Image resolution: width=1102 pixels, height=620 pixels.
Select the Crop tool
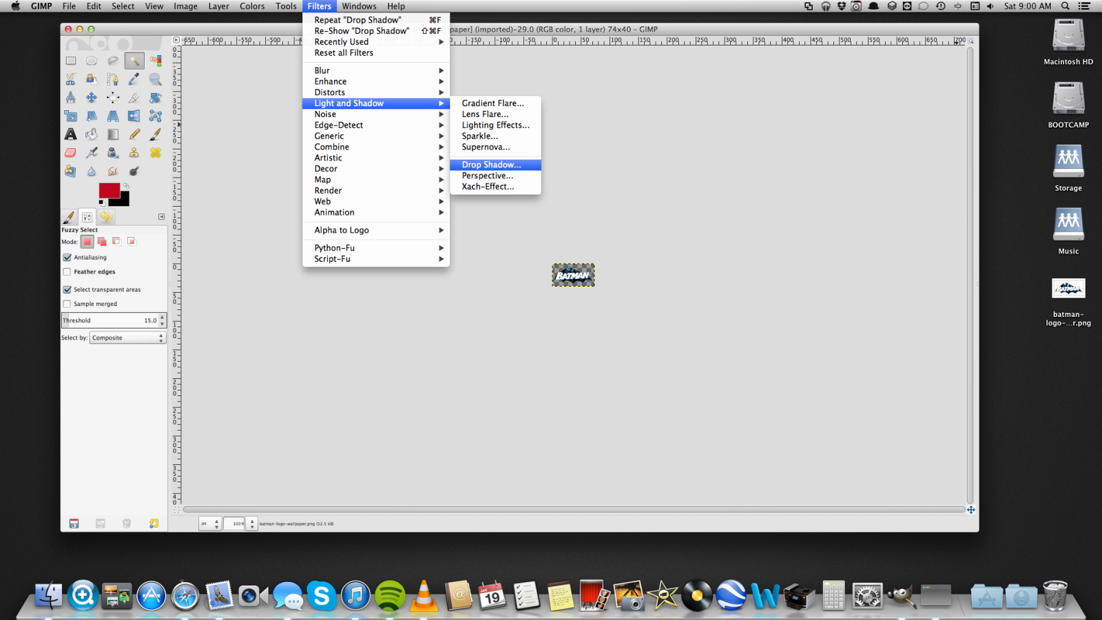[134, 98]
